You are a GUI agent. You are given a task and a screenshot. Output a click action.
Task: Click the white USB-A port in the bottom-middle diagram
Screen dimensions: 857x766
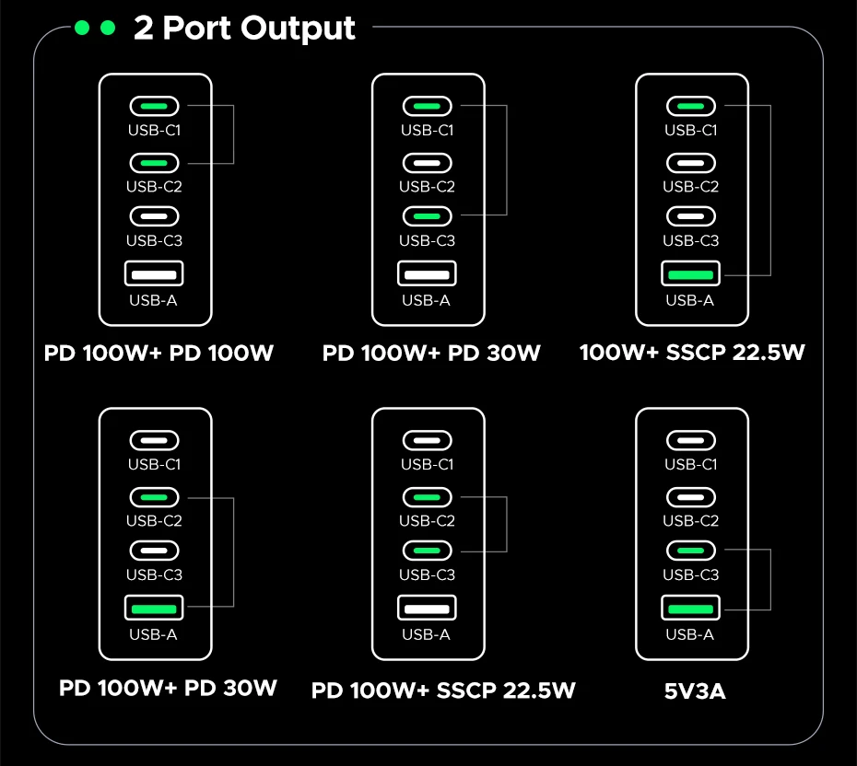(x=427, y=608)
